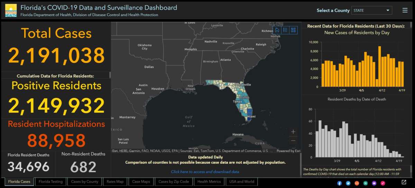Click Resident Hospitalizations value 88,958

click(56, 141)
